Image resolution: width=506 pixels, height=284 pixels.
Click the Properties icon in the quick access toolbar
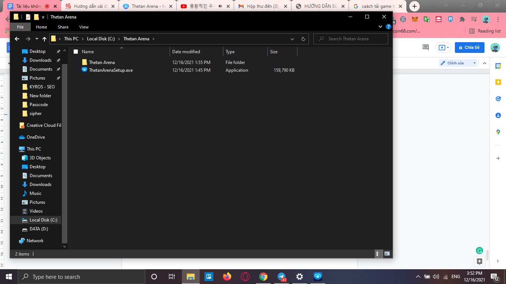tap(28, 17)
